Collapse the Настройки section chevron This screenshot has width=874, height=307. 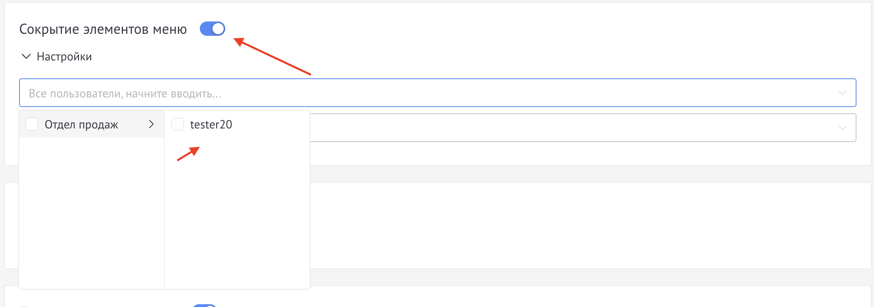tap(26, 56)
